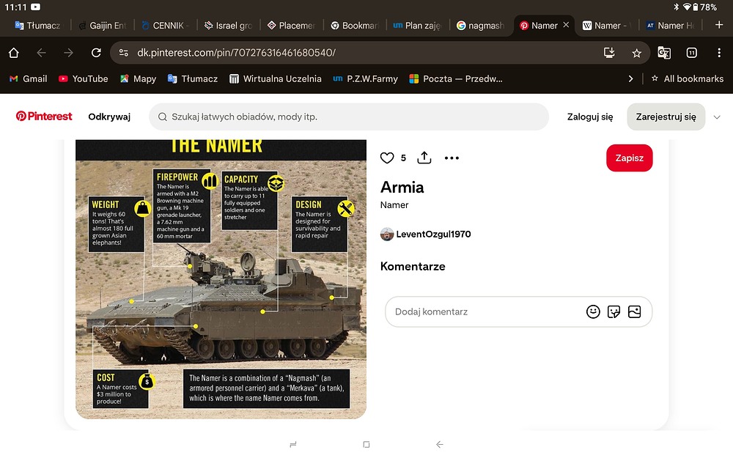Go to the browser home page icon

[x=13, y=53]
